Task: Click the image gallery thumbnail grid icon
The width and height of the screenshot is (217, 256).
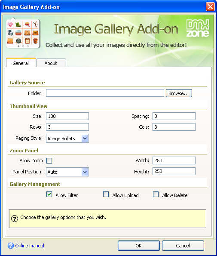Action: (23, 33)
